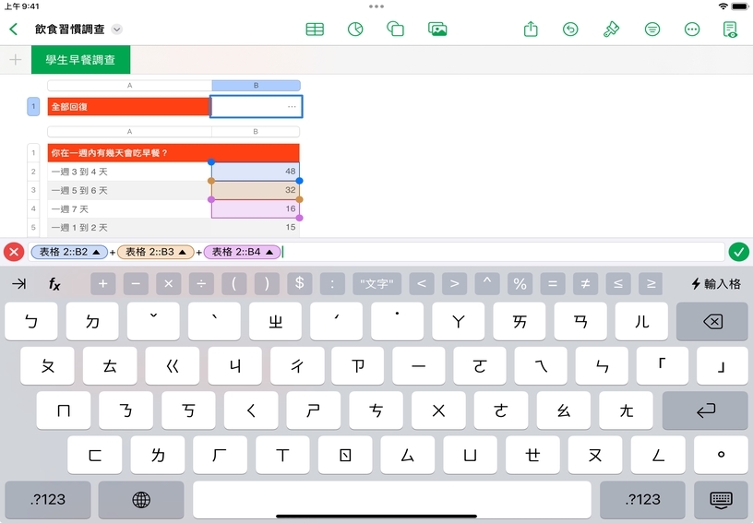Insert the percent sign operator key
The image size is (753, 523).
(x=520, y=284)
